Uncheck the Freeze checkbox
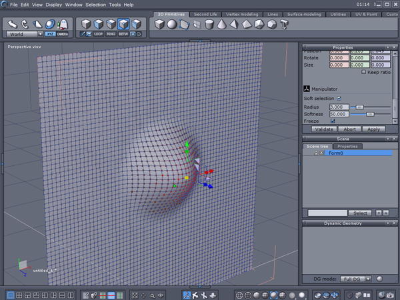Screen dimensions: 400x300 click(x=333, y=121)
